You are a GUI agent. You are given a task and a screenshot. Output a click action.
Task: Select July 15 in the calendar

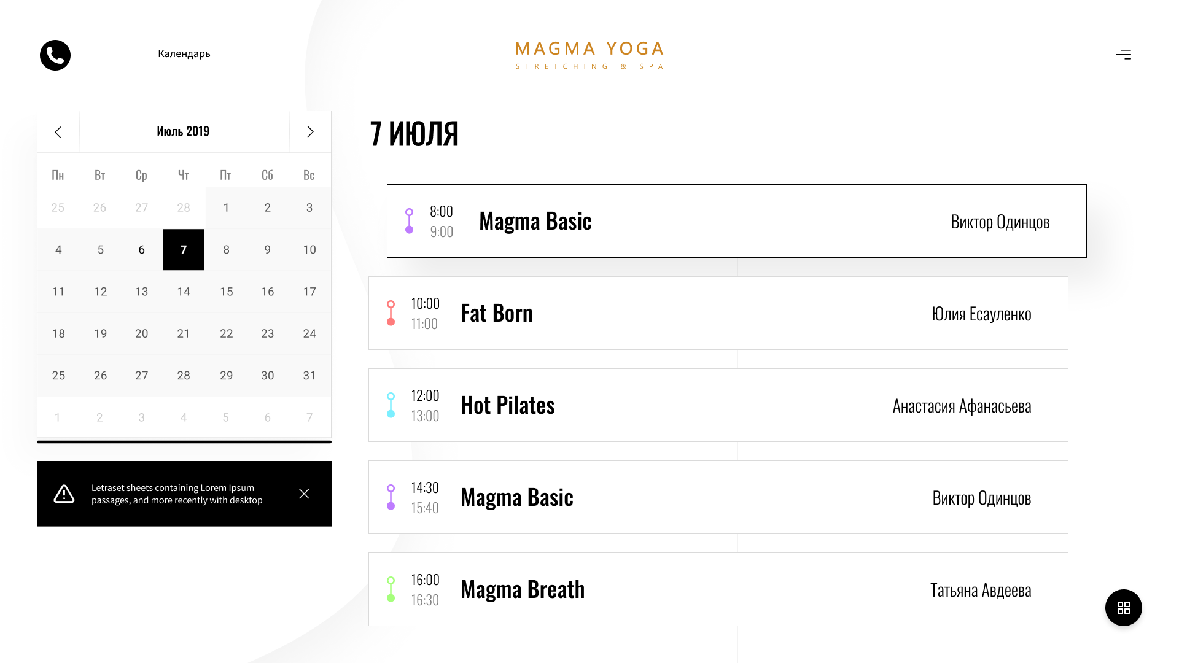226,292
